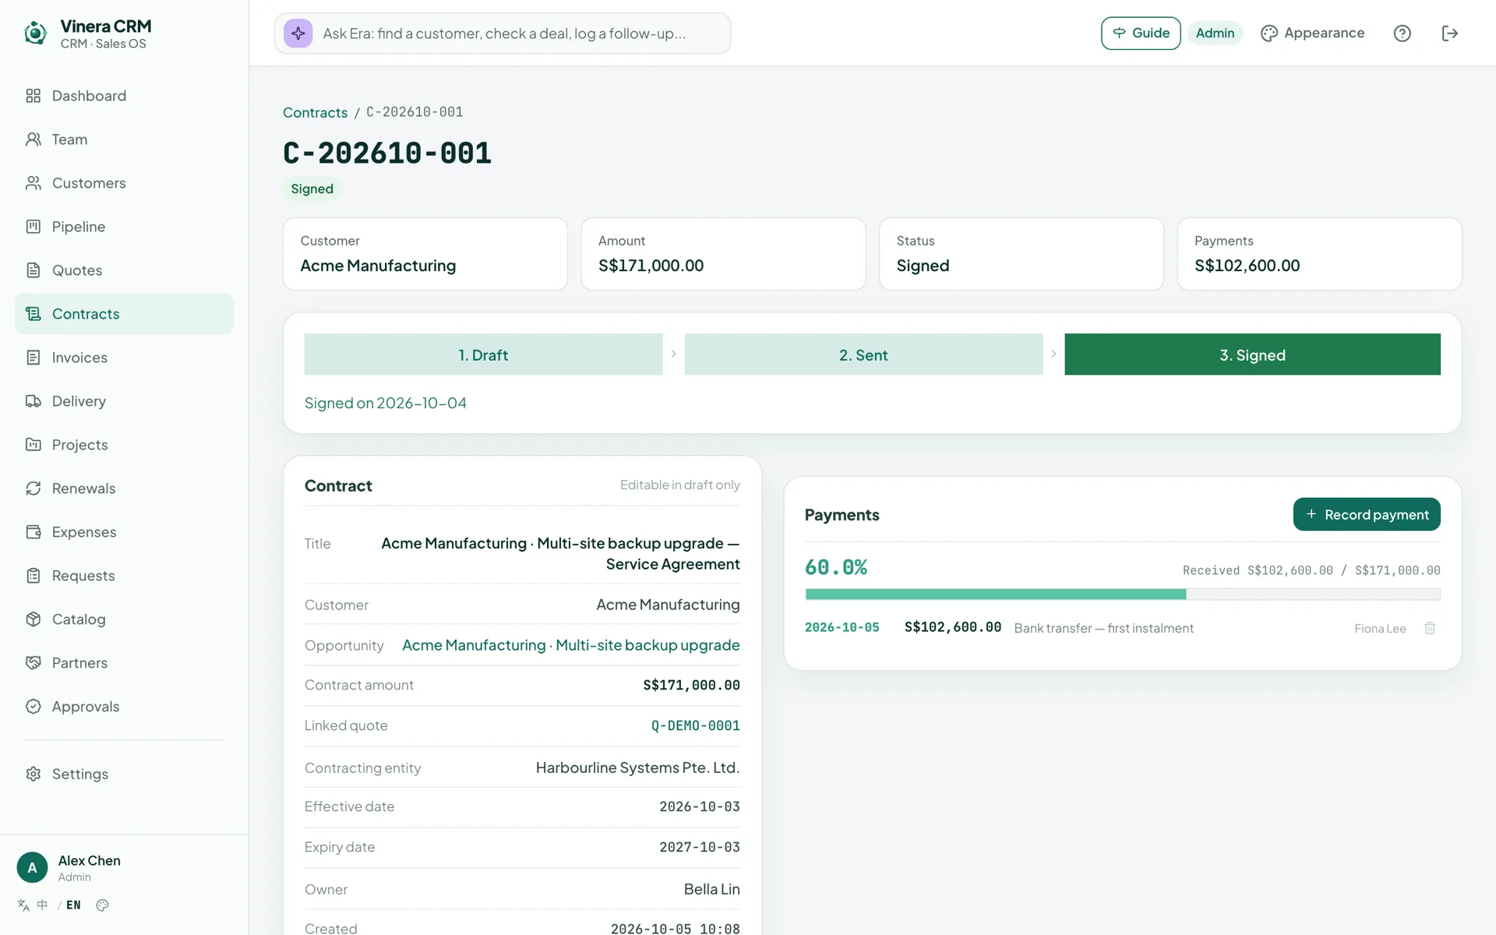This screenshot has width=1496, height=935.
Task: Open Expenses in the sidebar
Action: point(124,532)
